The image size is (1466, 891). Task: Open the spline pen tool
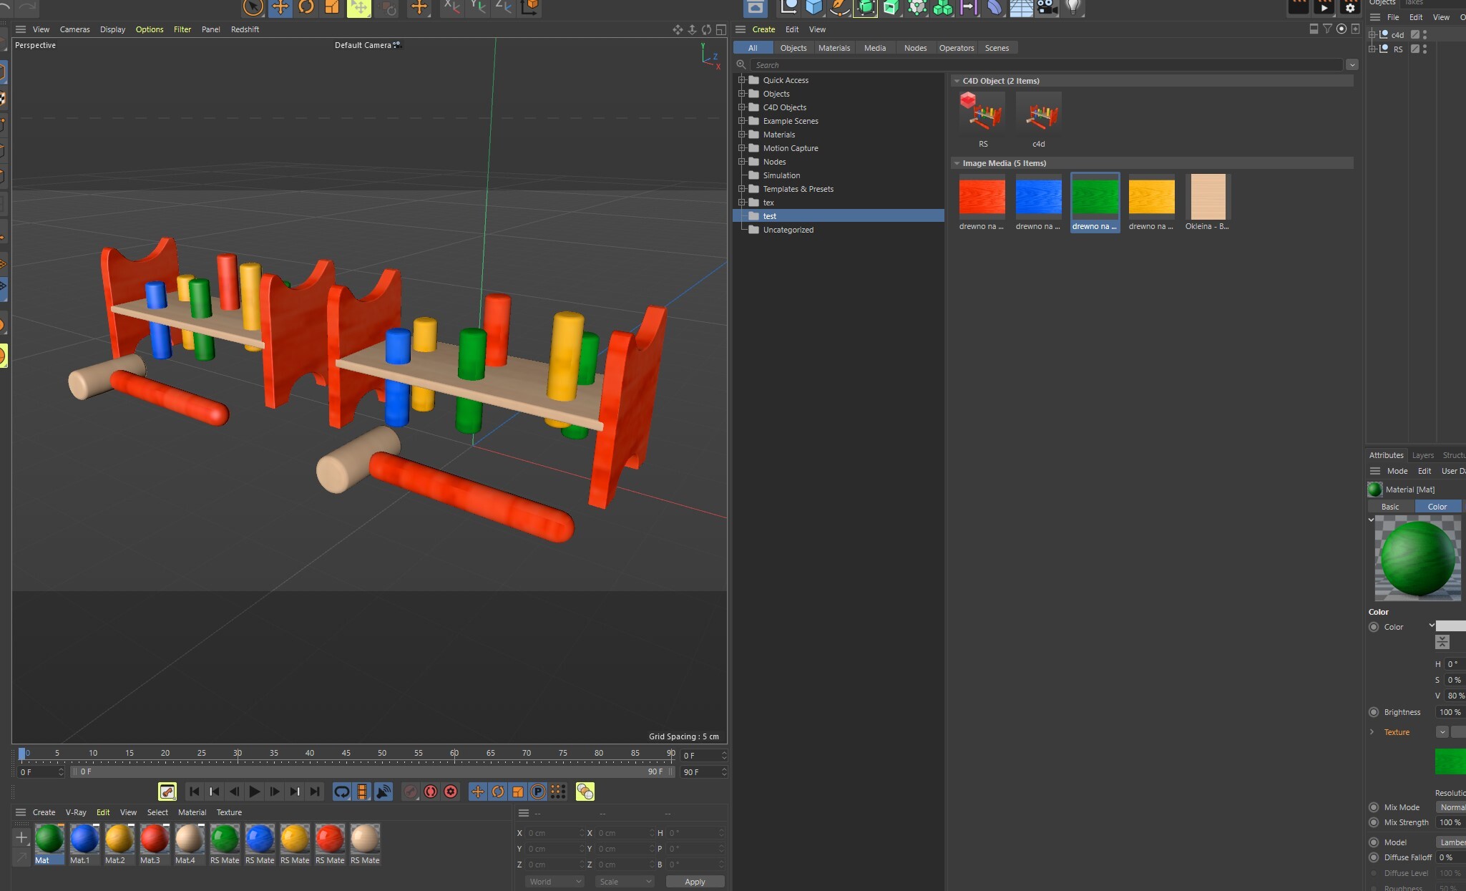(x=839, y=7)
